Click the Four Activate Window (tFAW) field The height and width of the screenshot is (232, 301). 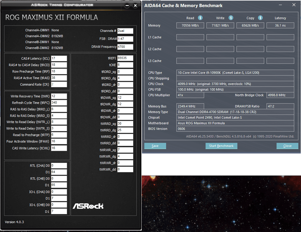(59, 141)
